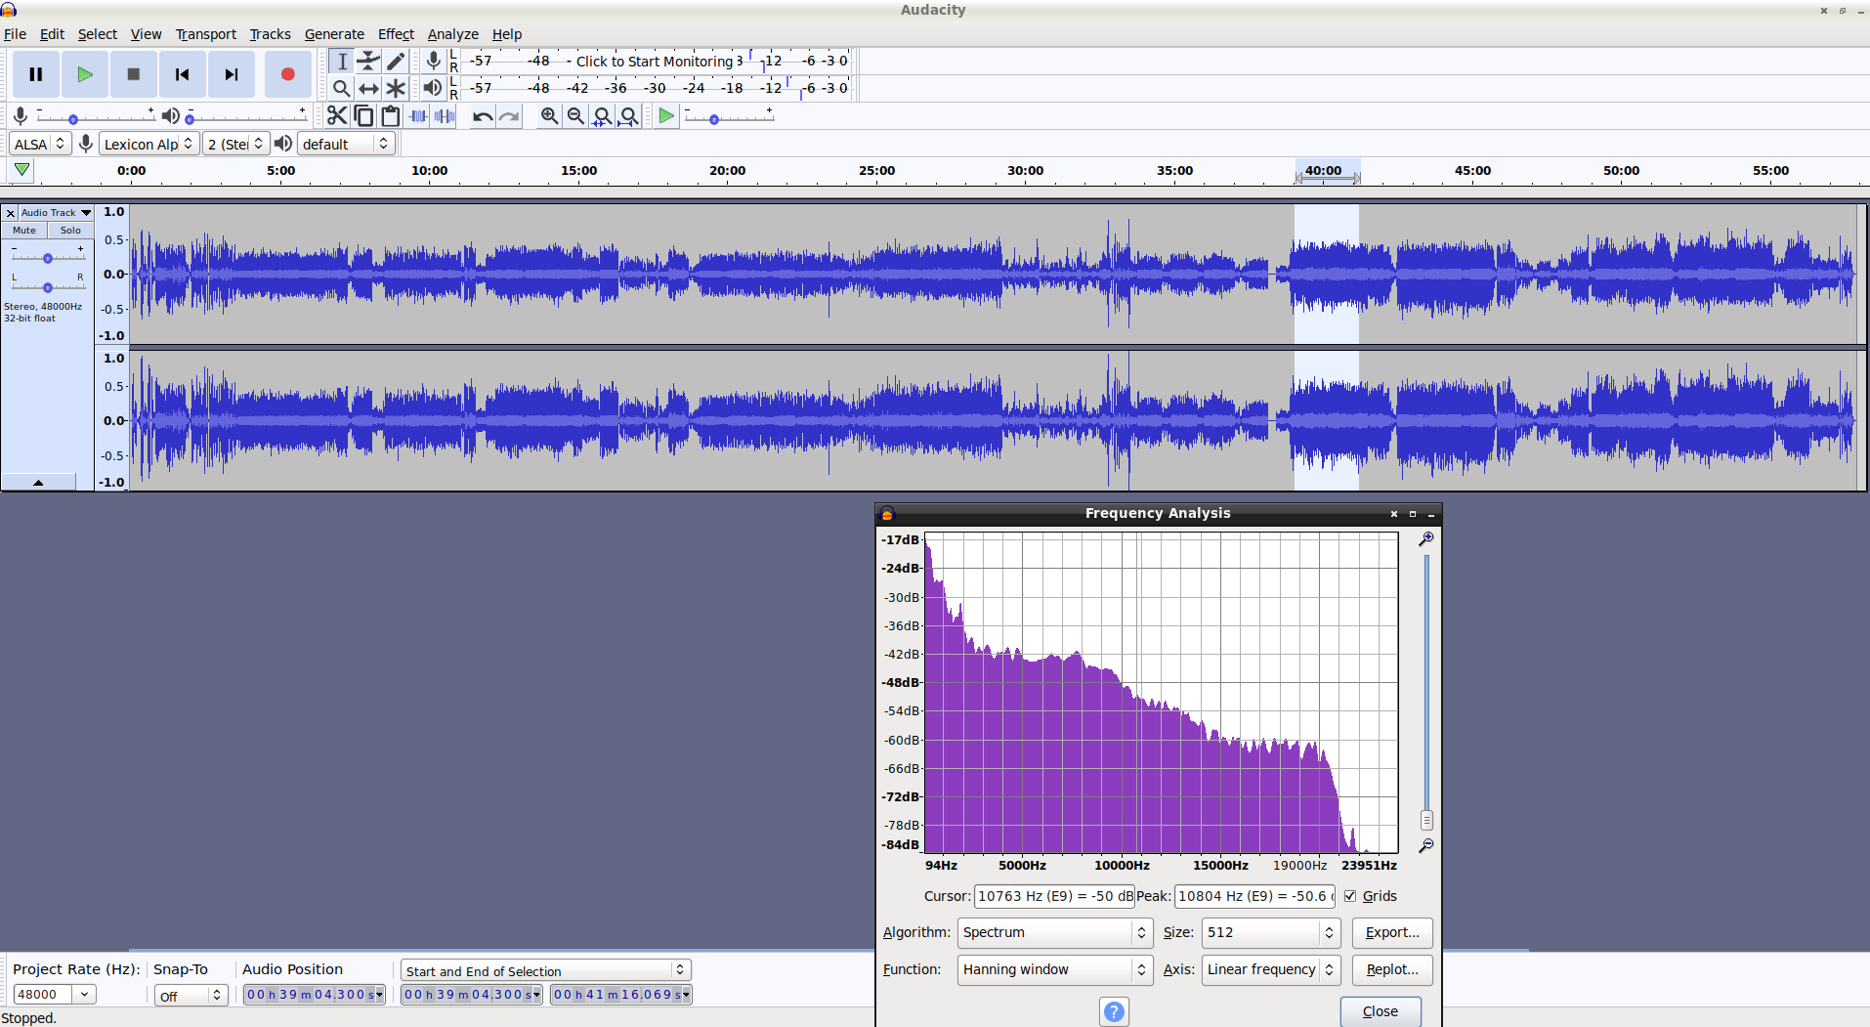Paste with the clipboard icon

[x=390, y=116]
